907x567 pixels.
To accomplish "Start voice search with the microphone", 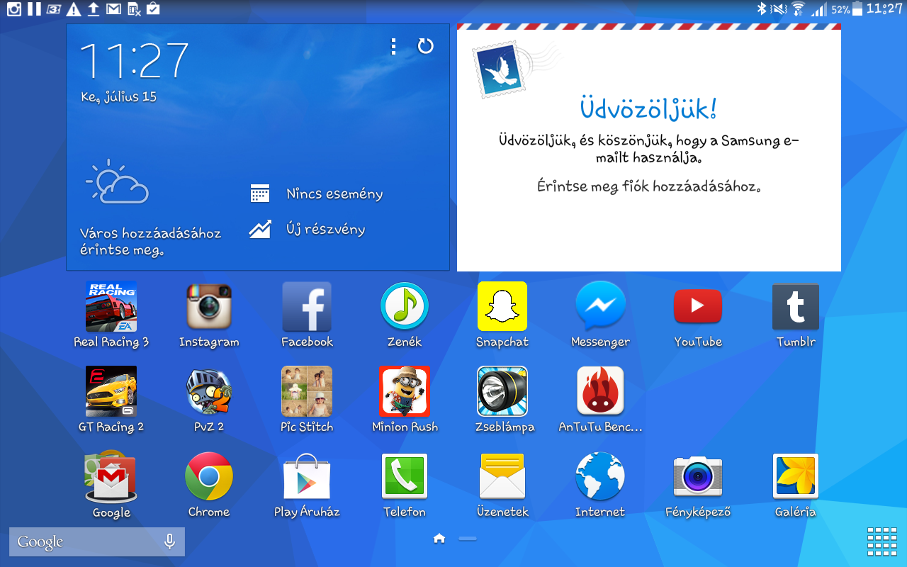I will 169,542.
